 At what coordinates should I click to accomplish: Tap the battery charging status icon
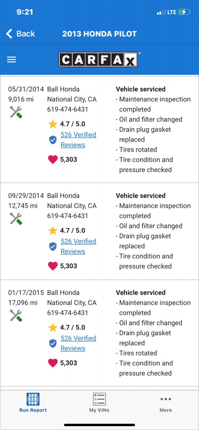pyautogui.click(x=184, y=12)
